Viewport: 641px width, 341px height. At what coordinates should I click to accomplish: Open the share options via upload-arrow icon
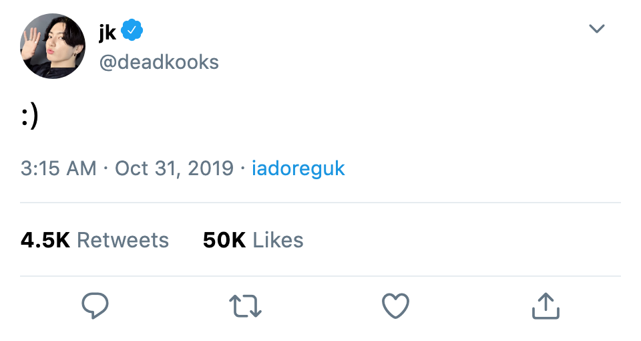coord(546,306)
